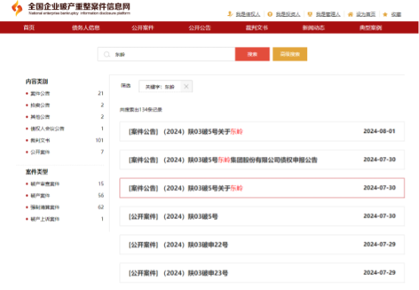Go to the 典型案例 navigation tab

pyautogui.click(x=371, y=28)
